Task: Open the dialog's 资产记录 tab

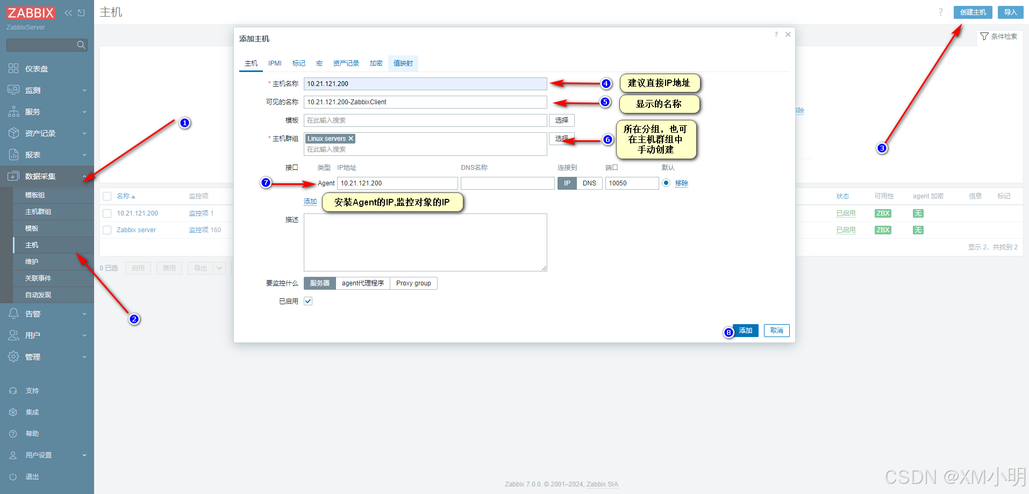Action: point(346,63)
